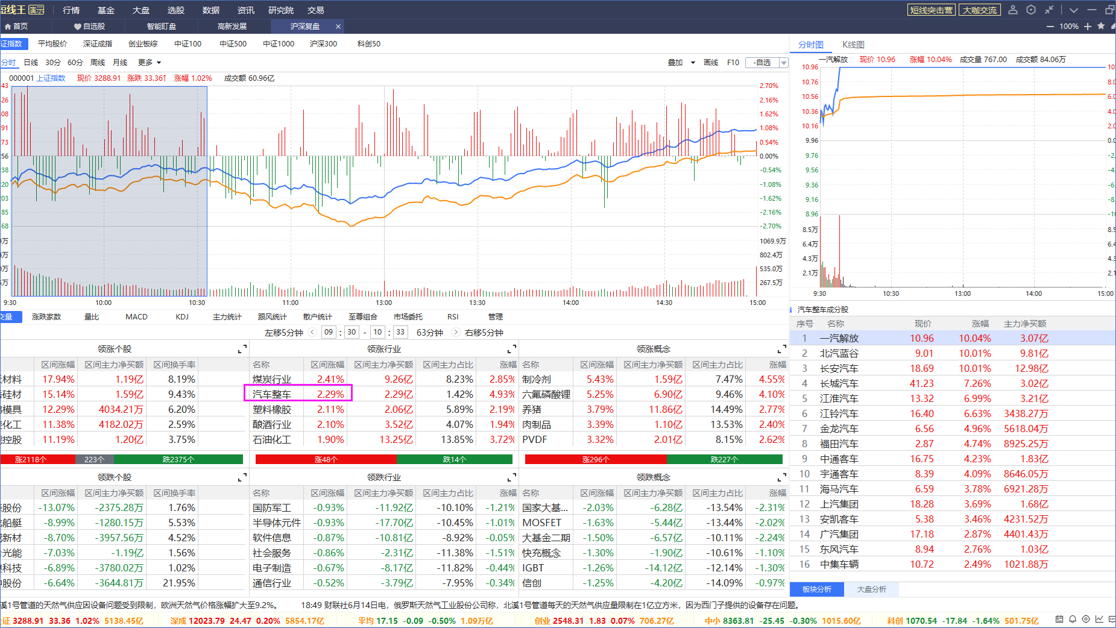The image size is (1116, 628).
Task: Click the F10 button
Action: click(x=733, y=63)
